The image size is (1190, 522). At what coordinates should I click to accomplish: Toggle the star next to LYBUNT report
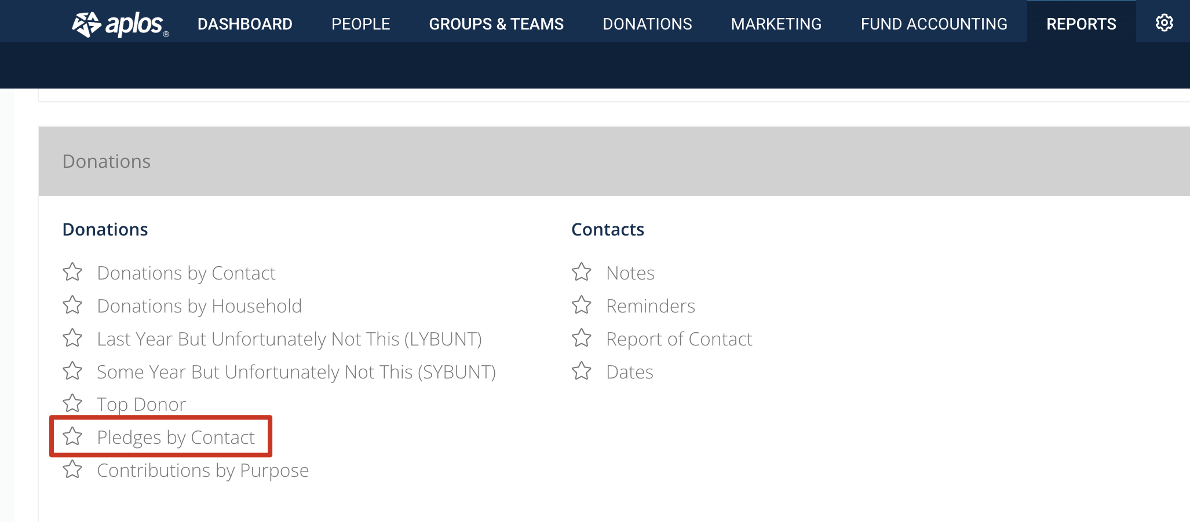(72, 338)
